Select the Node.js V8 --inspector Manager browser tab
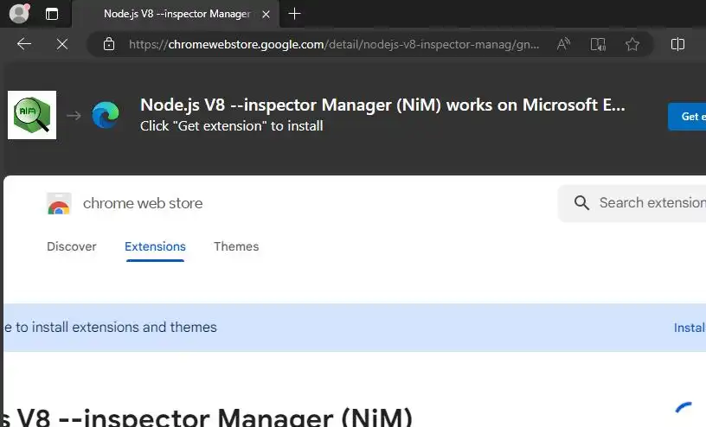This screenshot has height=427, width=706. coord(176,14)
